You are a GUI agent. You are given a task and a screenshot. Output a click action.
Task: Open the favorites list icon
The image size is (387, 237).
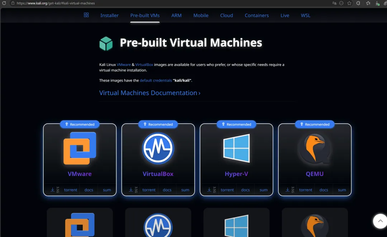[x=368, y=3]
